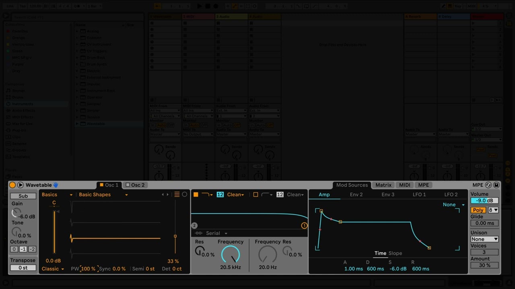Click the Filter 1 Frequency knob

click(x=231, y=254)
